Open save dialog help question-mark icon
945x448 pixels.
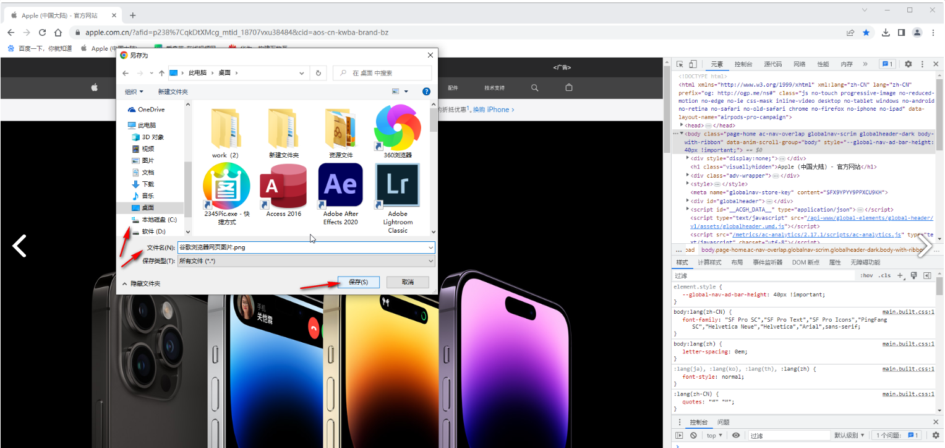(426, 92)
